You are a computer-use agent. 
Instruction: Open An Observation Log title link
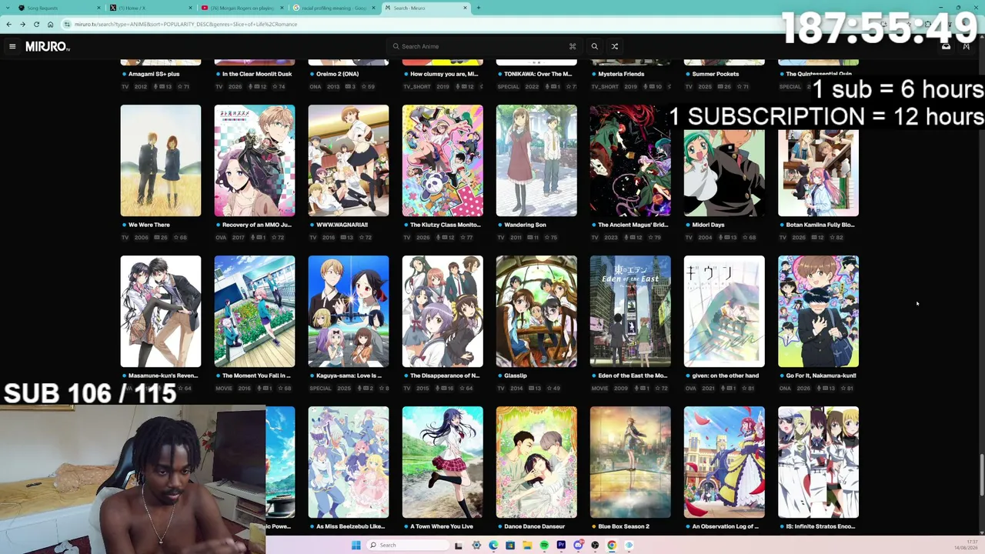726,526
